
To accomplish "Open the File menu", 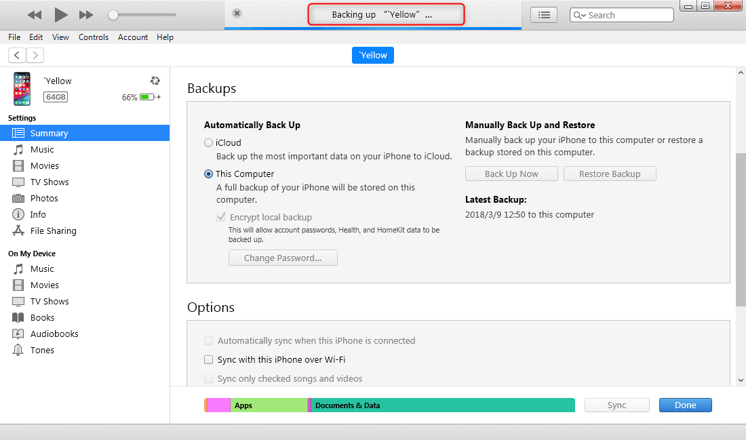I will 14,37.
